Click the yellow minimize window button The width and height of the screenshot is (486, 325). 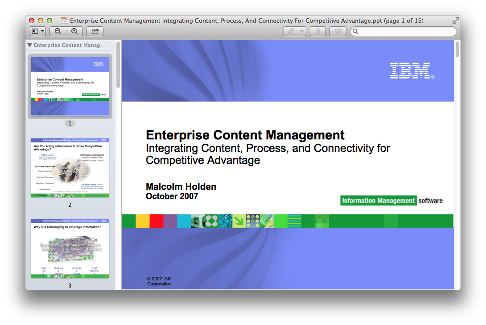coord(41,21)
